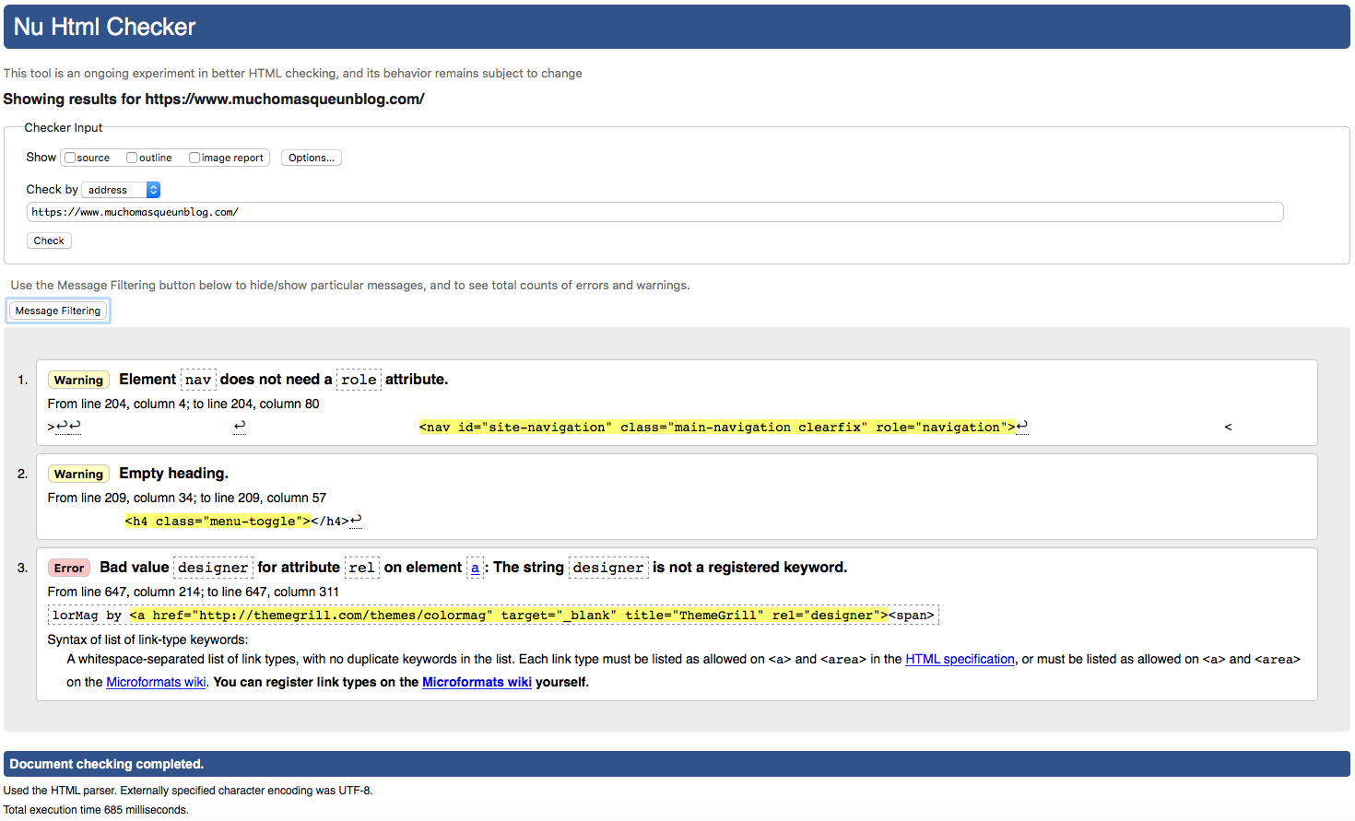The height and width of the screenshot is (821, 1355).
Task: Click the 'rel' code word in error 3
Action: click(x=361, y=568)
